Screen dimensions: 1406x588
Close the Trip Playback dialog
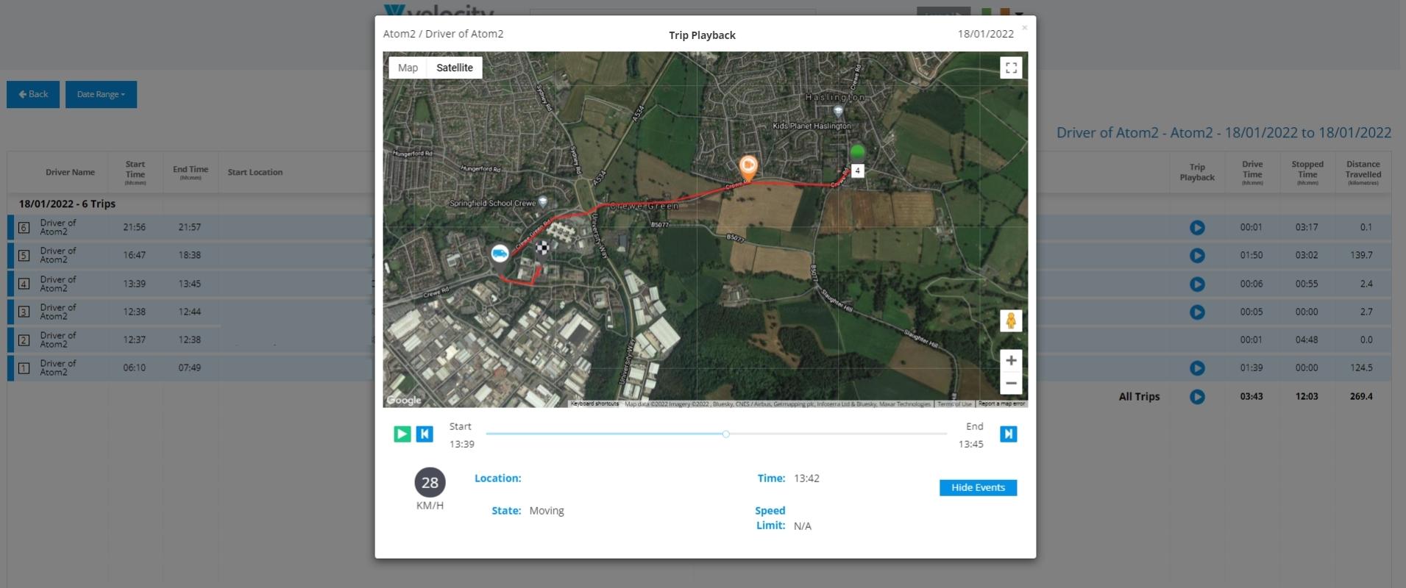tap(1024, 28)
